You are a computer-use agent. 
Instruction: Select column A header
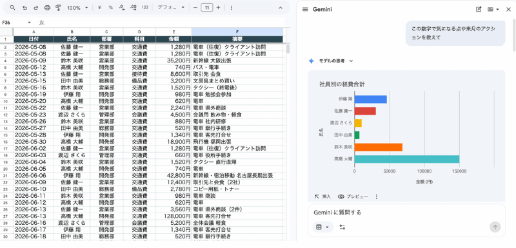coord(34,32)
